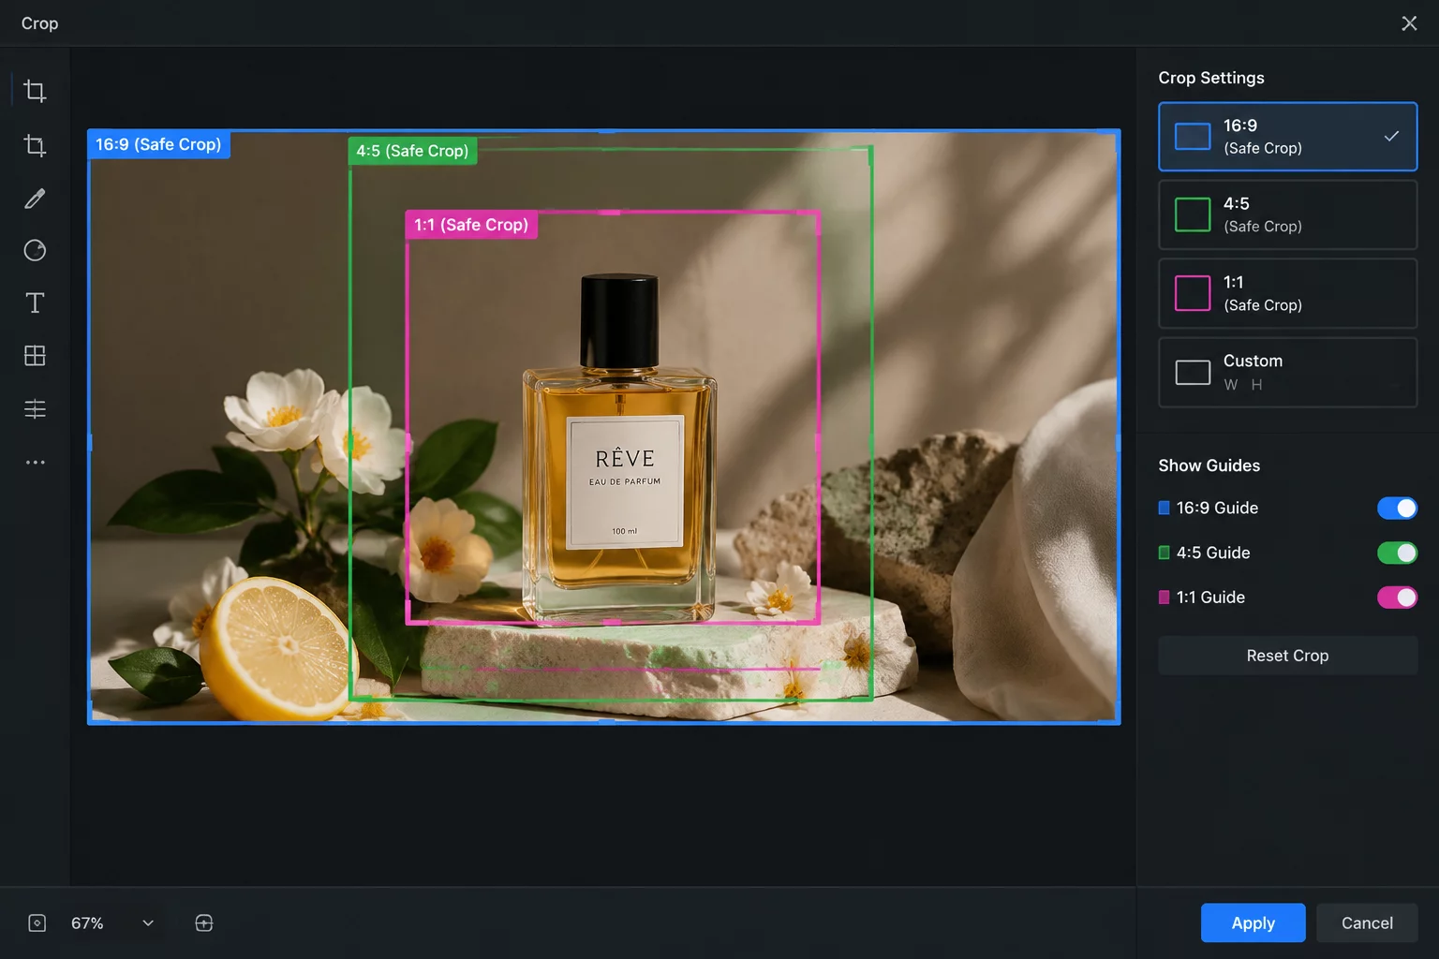The image size is (1439, 959).
Task: Cancel the crop dialog
Action: pyautogui.click(x=1367, y=922)
